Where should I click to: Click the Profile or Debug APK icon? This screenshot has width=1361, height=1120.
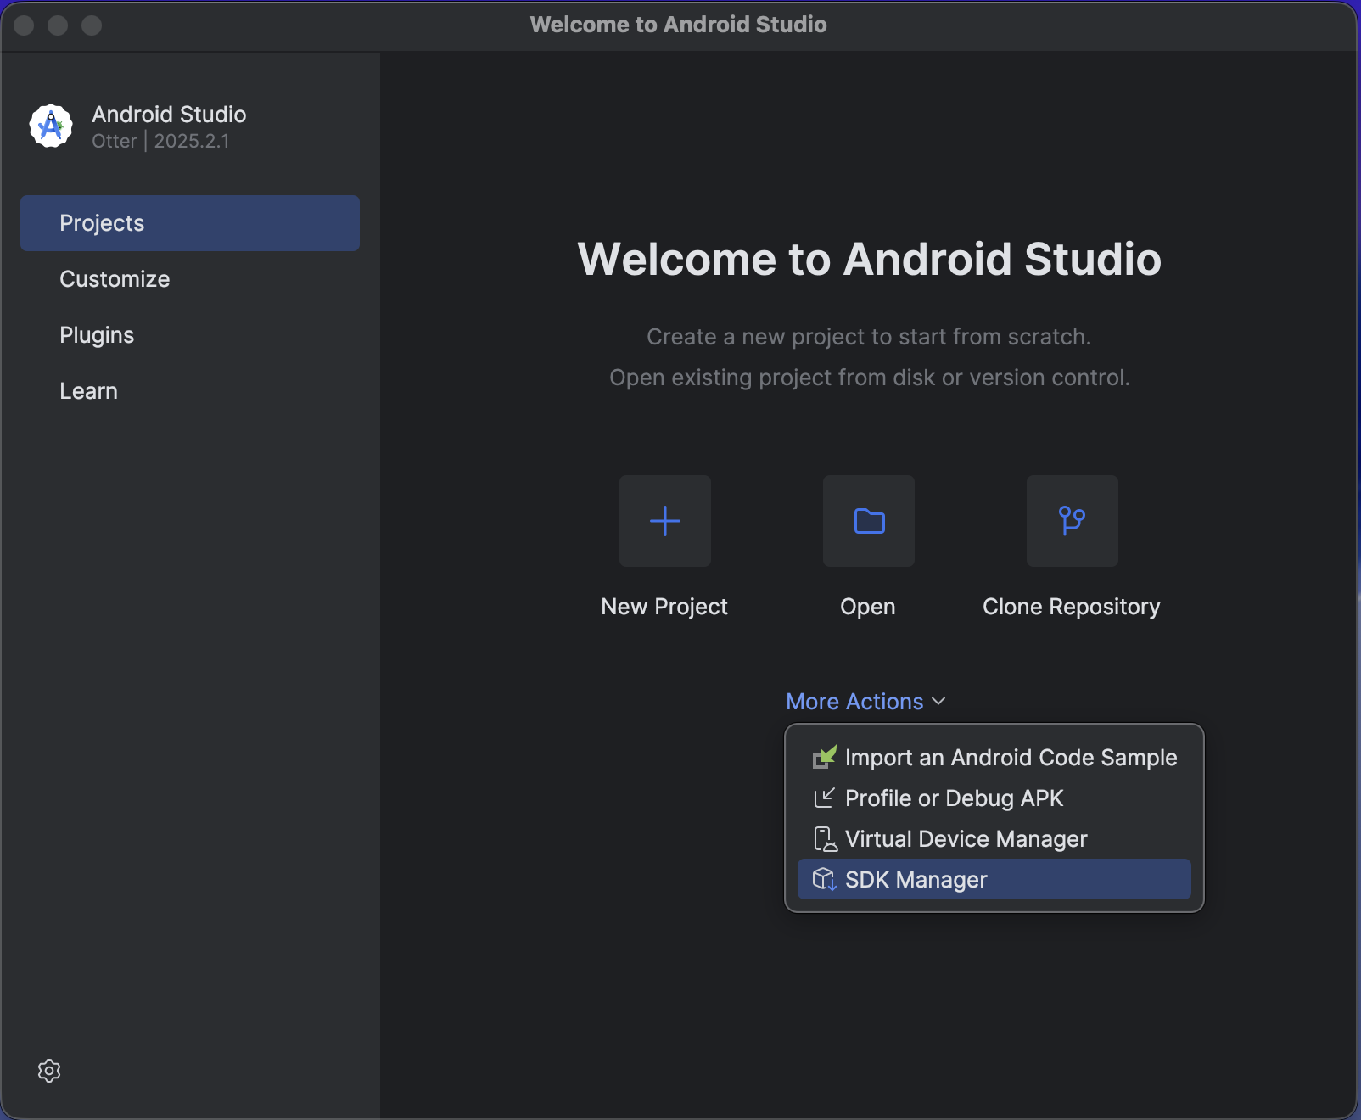825,798
